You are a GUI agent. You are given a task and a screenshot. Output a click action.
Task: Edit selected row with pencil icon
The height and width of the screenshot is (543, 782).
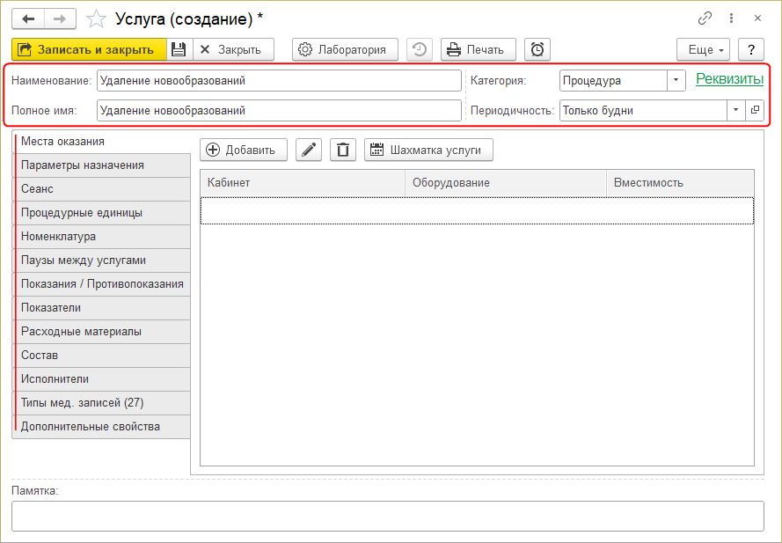point(308,150)
